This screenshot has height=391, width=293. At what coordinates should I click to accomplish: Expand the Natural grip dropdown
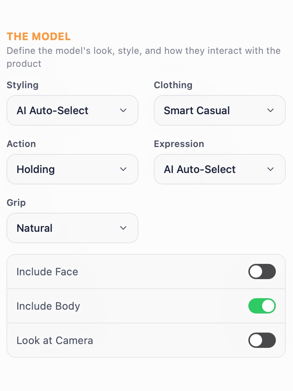pyautogui.click(x=65, y=228)
